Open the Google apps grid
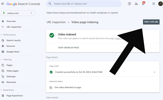This screenshot has width=163, height=100. [154, 4]
